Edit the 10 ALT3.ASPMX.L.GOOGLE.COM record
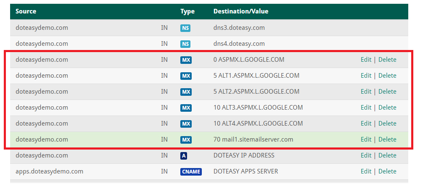The image size is (423, 184). pyautogui.click(x=366, y=108)
